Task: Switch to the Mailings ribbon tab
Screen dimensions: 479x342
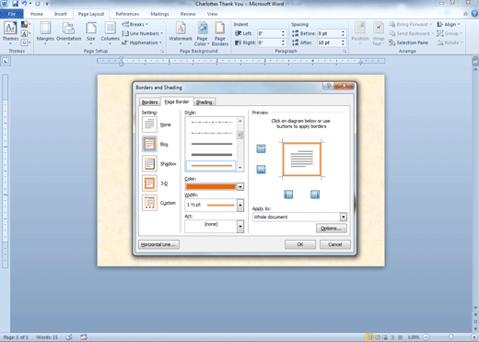Action: tap(159, 14)
